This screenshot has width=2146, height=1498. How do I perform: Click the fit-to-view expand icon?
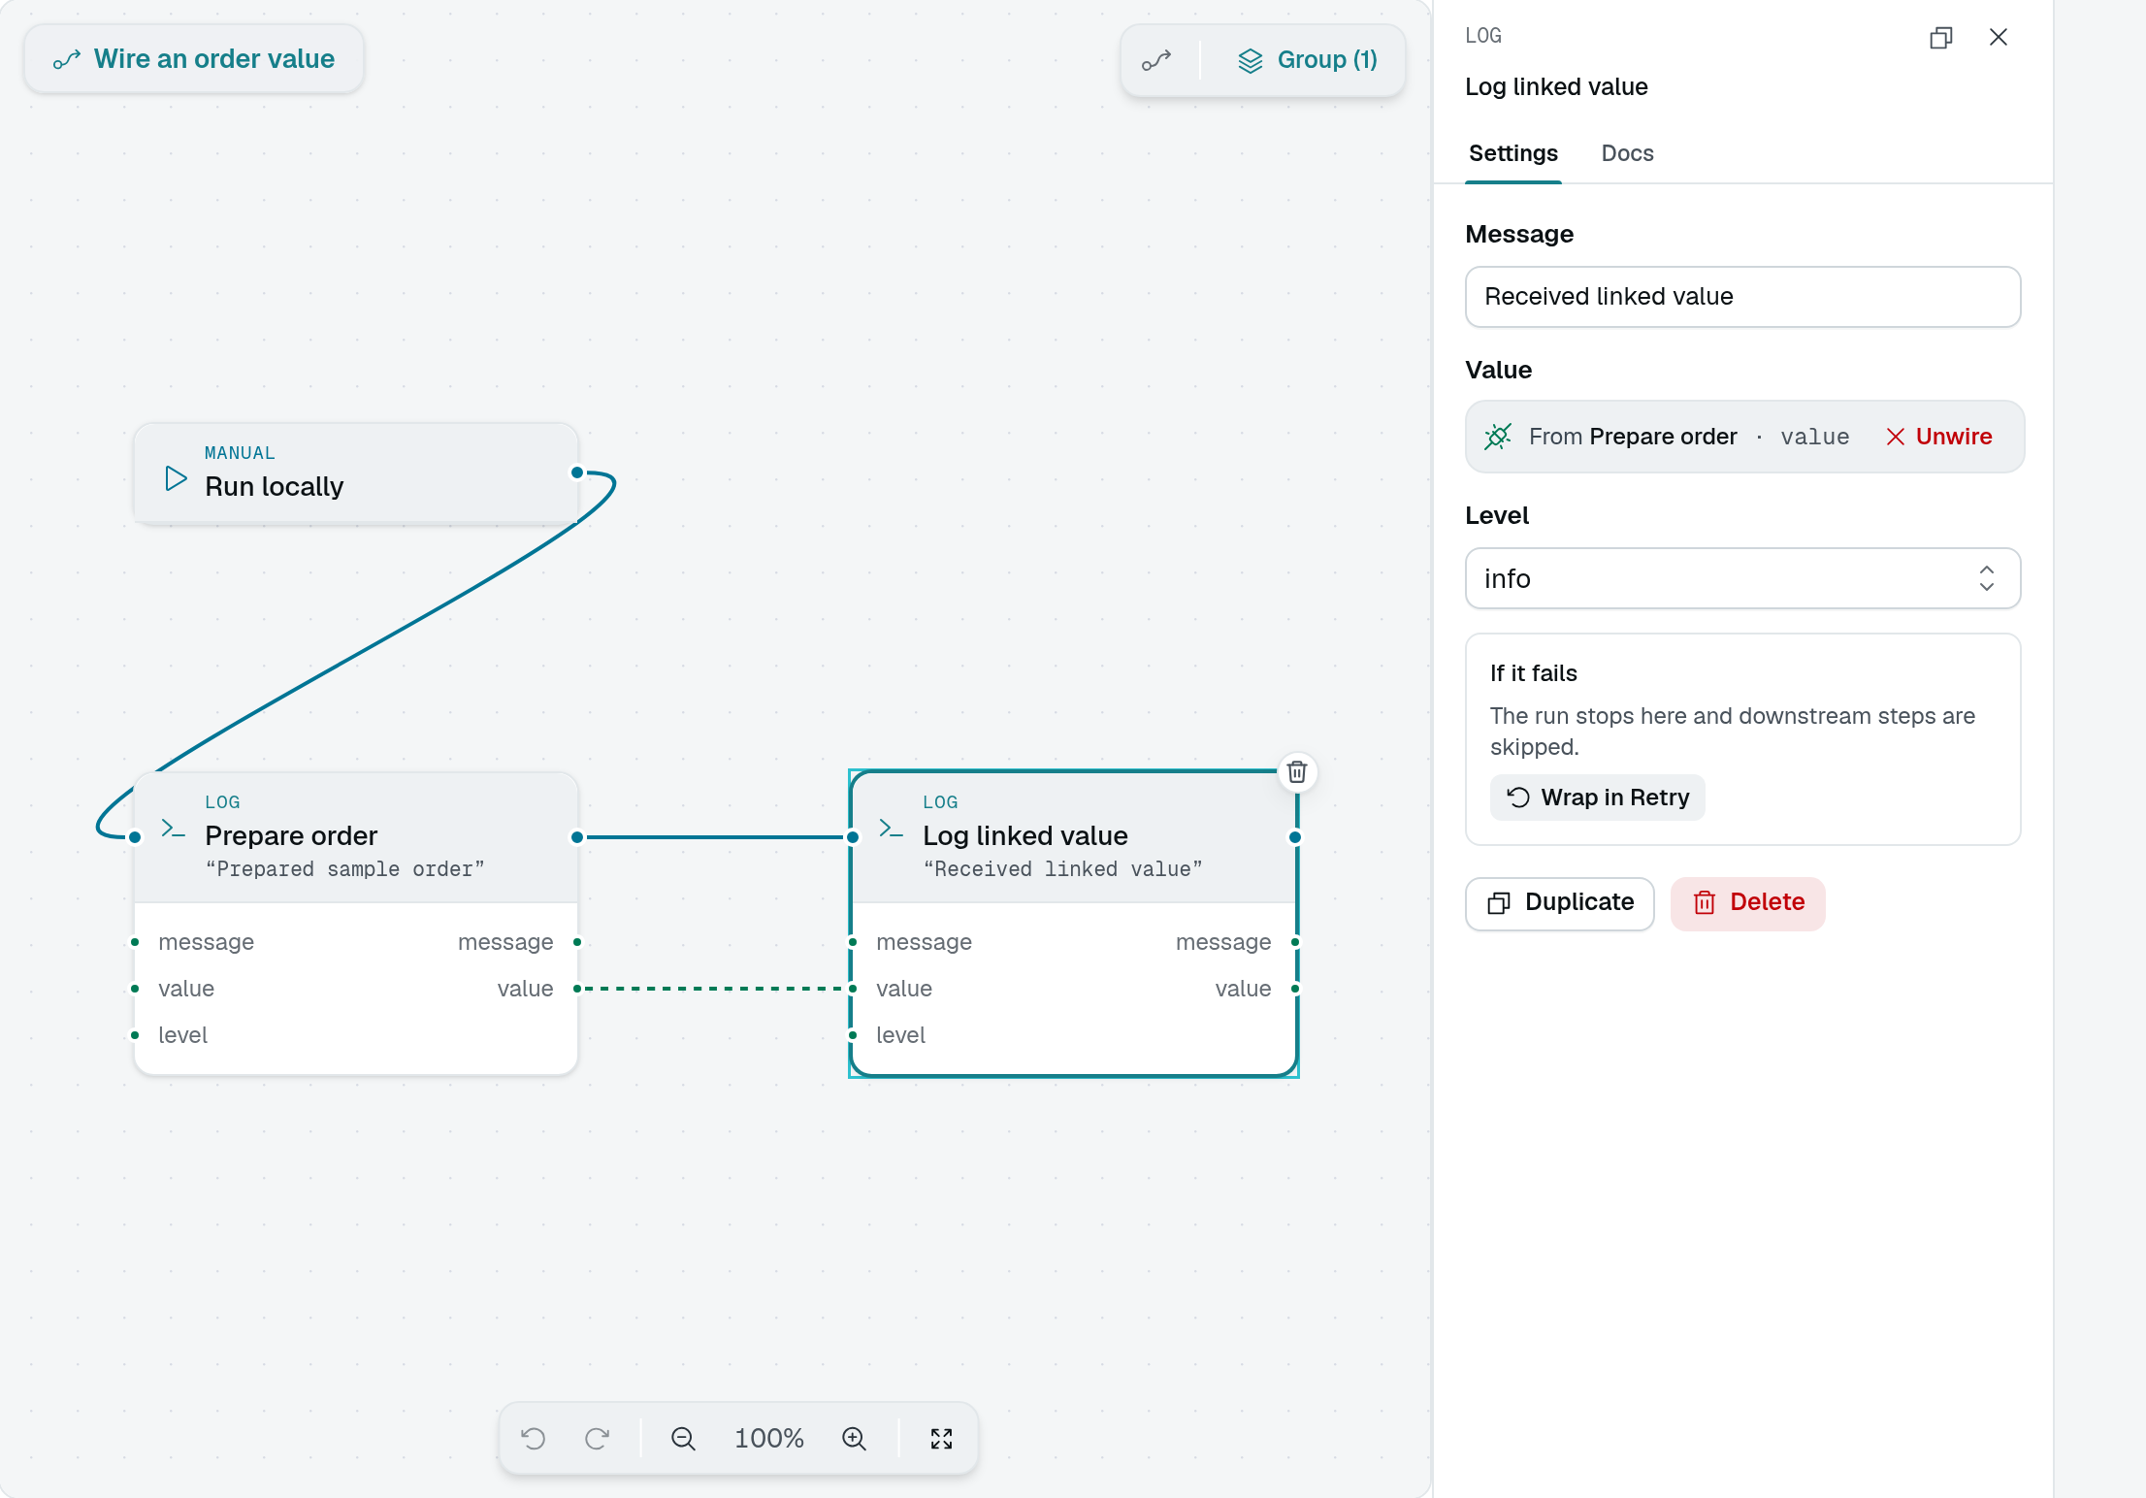pyautogui.click(x=941, y=1438)
